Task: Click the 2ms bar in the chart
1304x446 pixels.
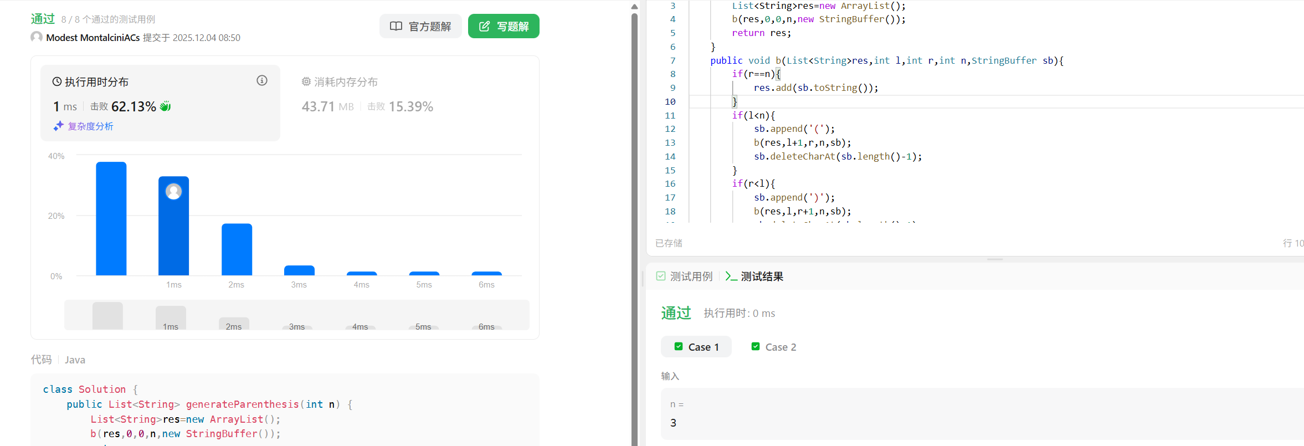Action: coord(237,249)
